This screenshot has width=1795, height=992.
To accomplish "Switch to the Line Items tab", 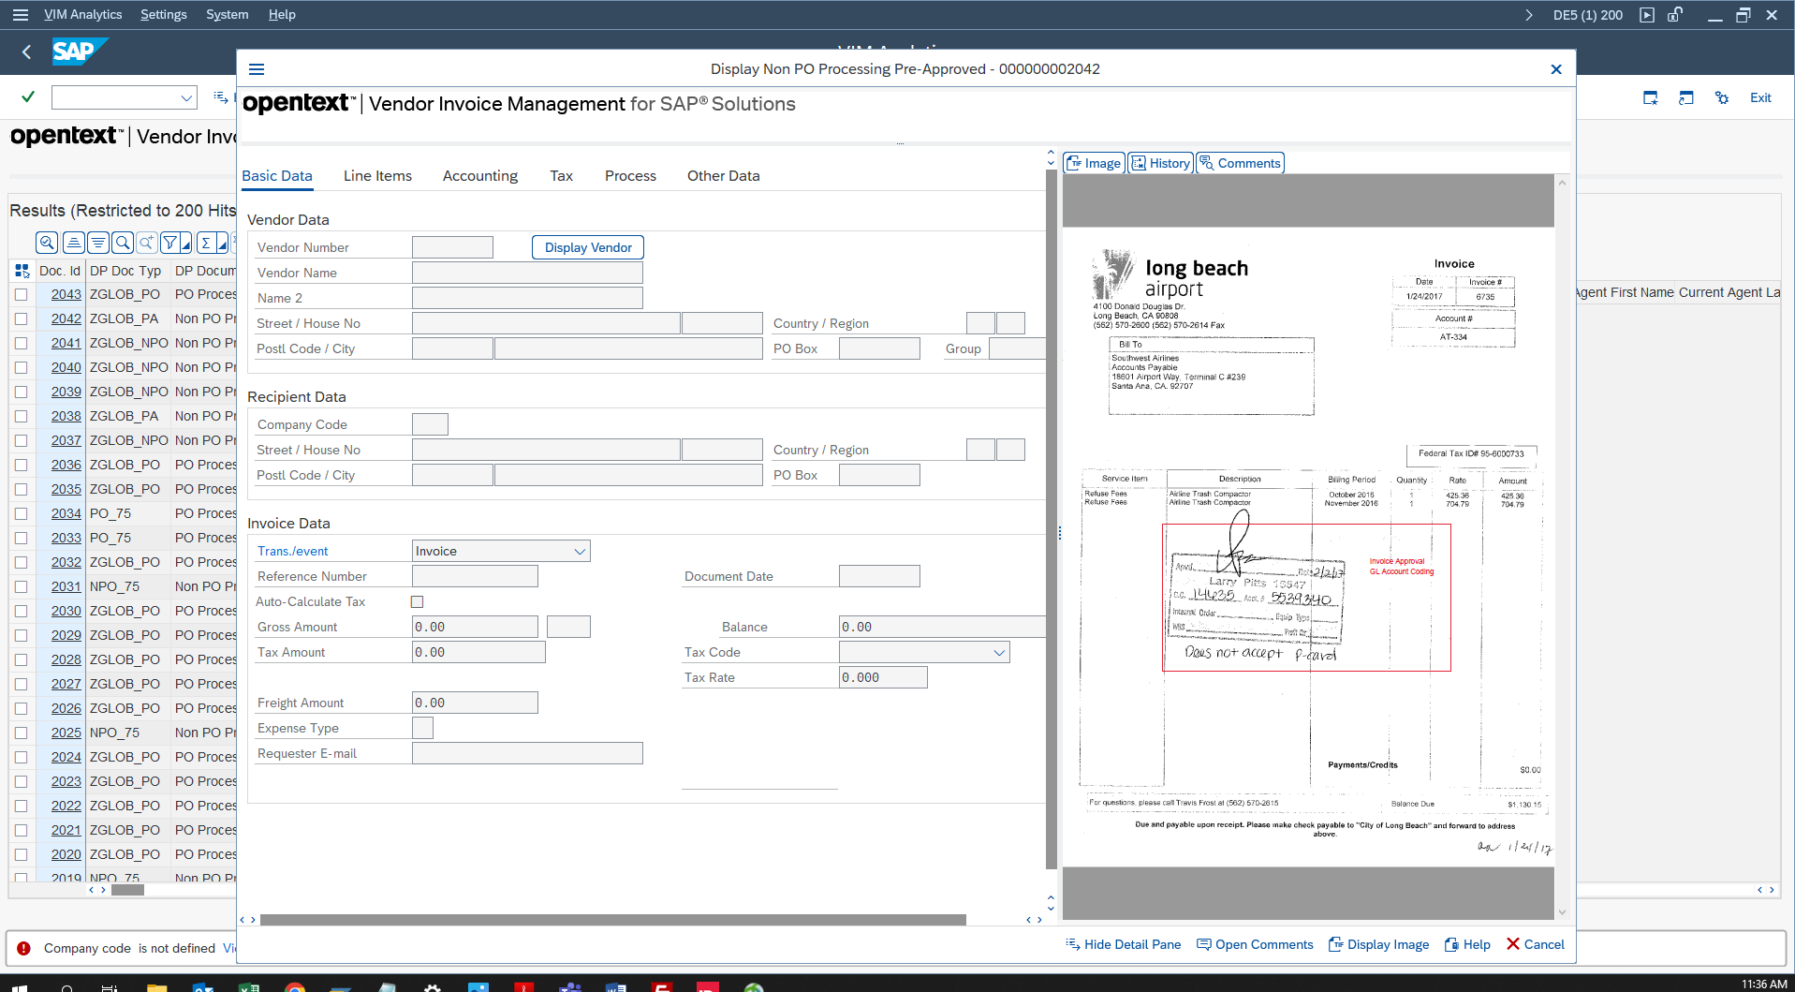I will coord(377,175).
